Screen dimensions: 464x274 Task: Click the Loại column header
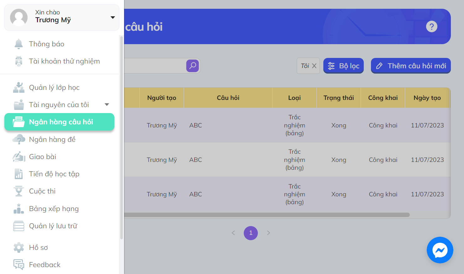(295, 98)
